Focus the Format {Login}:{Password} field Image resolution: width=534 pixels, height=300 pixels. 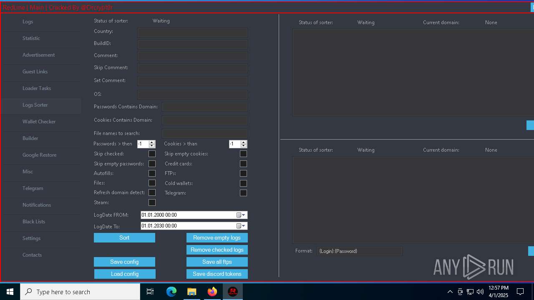[x=359, y=251]
